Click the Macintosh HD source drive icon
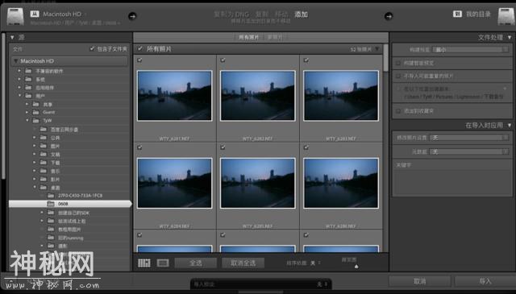516x294 pixels. tap(15, 16)
